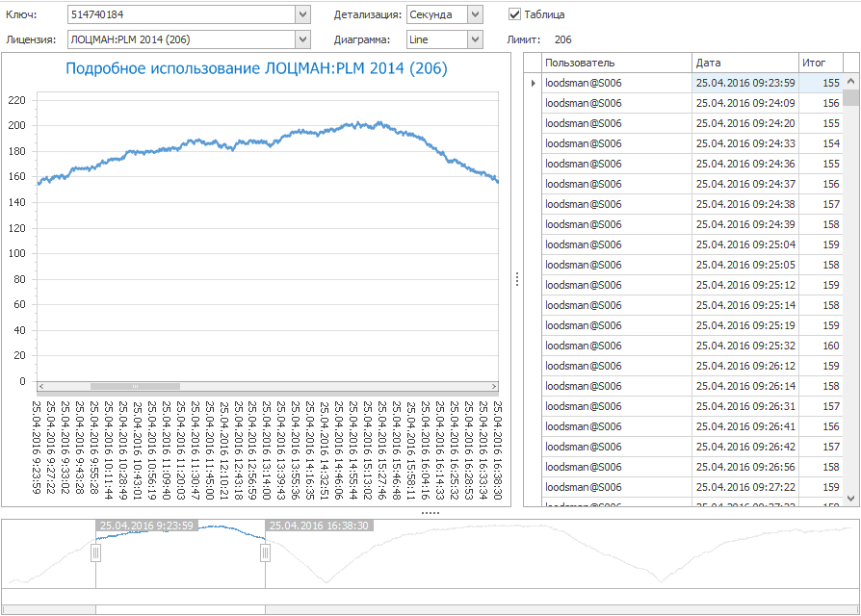The height and width of the screenshot is (616, 861).
Task: Click the vertical splitter between chart and table
Action: click(517, 279)
